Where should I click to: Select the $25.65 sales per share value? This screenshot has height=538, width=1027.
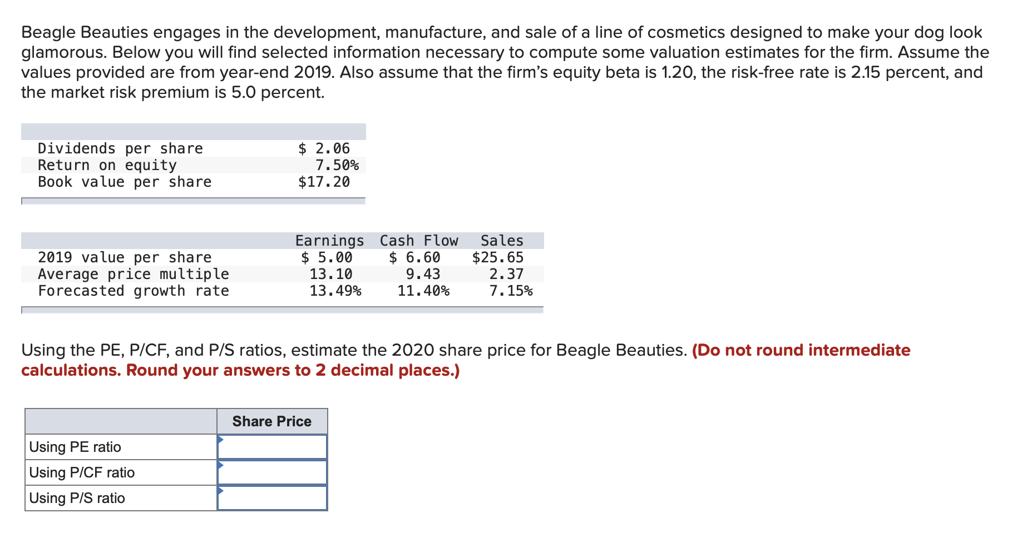point(498,257)
